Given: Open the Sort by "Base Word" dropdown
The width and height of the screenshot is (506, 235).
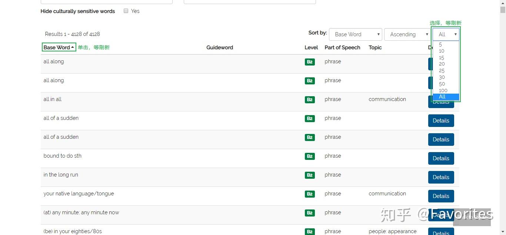Looking at the screenshot, I should (x=355, y=34).
